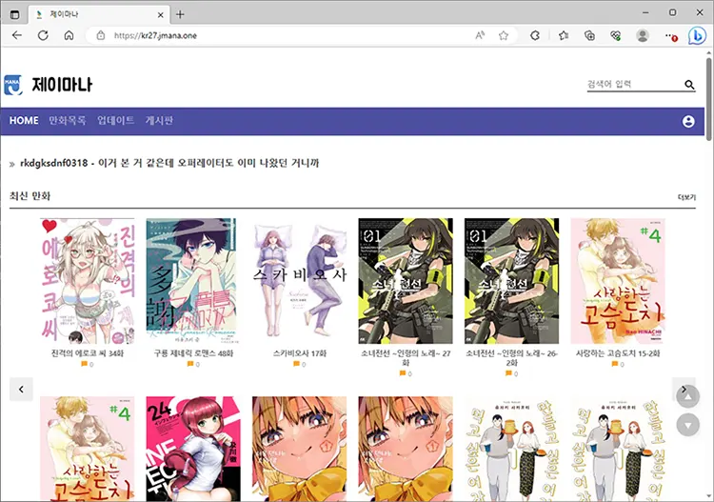Viewport: 714px width, 502px height.
Task: Open Browser essentials heart icon
Action: click(x=616, y=35)
